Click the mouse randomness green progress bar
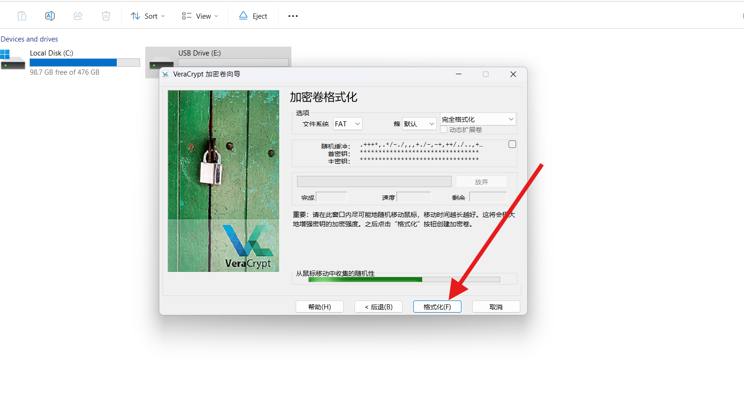744x405 pixels. tap(404, 279)
